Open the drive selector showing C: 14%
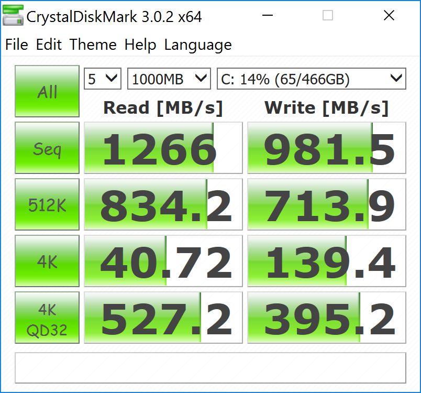 [312, 79]
